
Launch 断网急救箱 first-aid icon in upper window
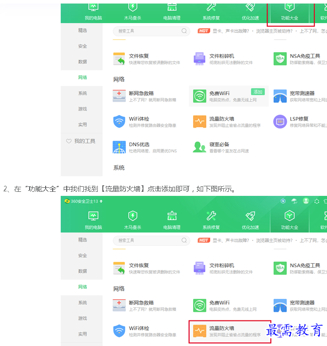pyautogui.click(x=119, y=96)
